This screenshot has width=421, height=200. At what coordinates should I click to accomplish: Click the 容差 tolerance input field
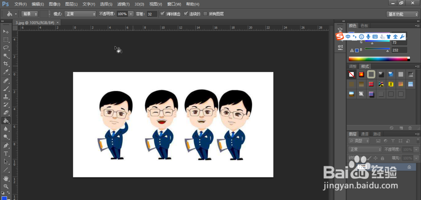click(152, 14)
